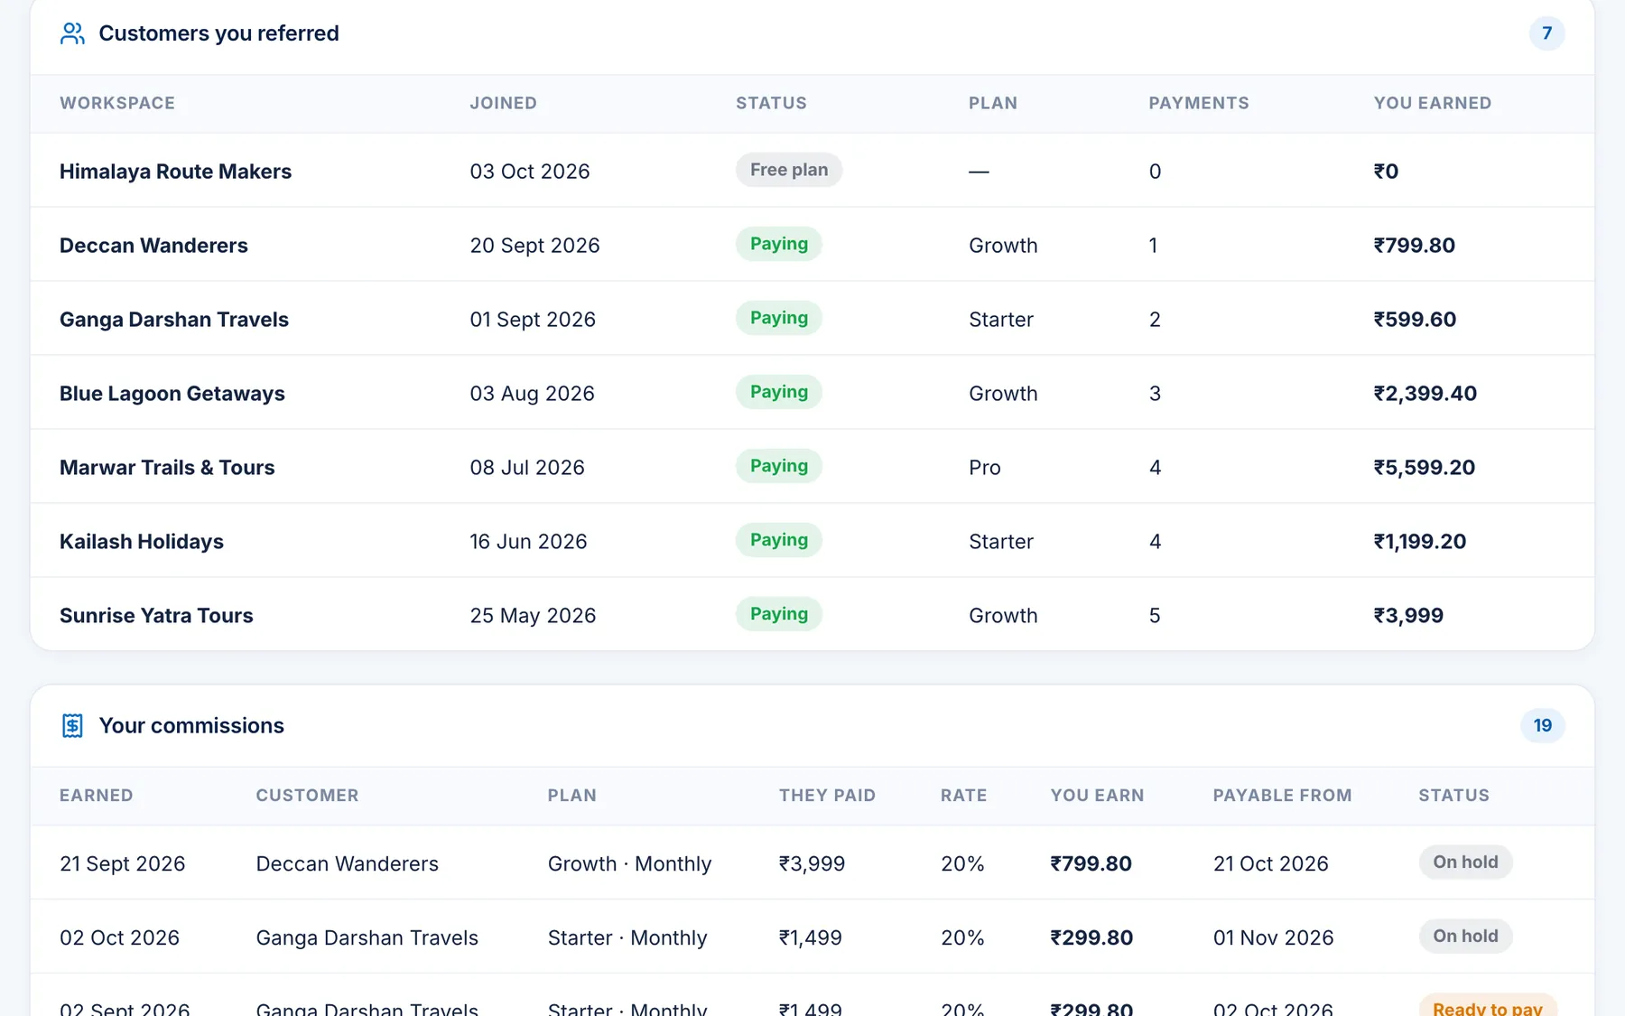The image size is (1625, 1016).
Task: Click earned amount ₹599.60
Action: tap(1415, 320)
